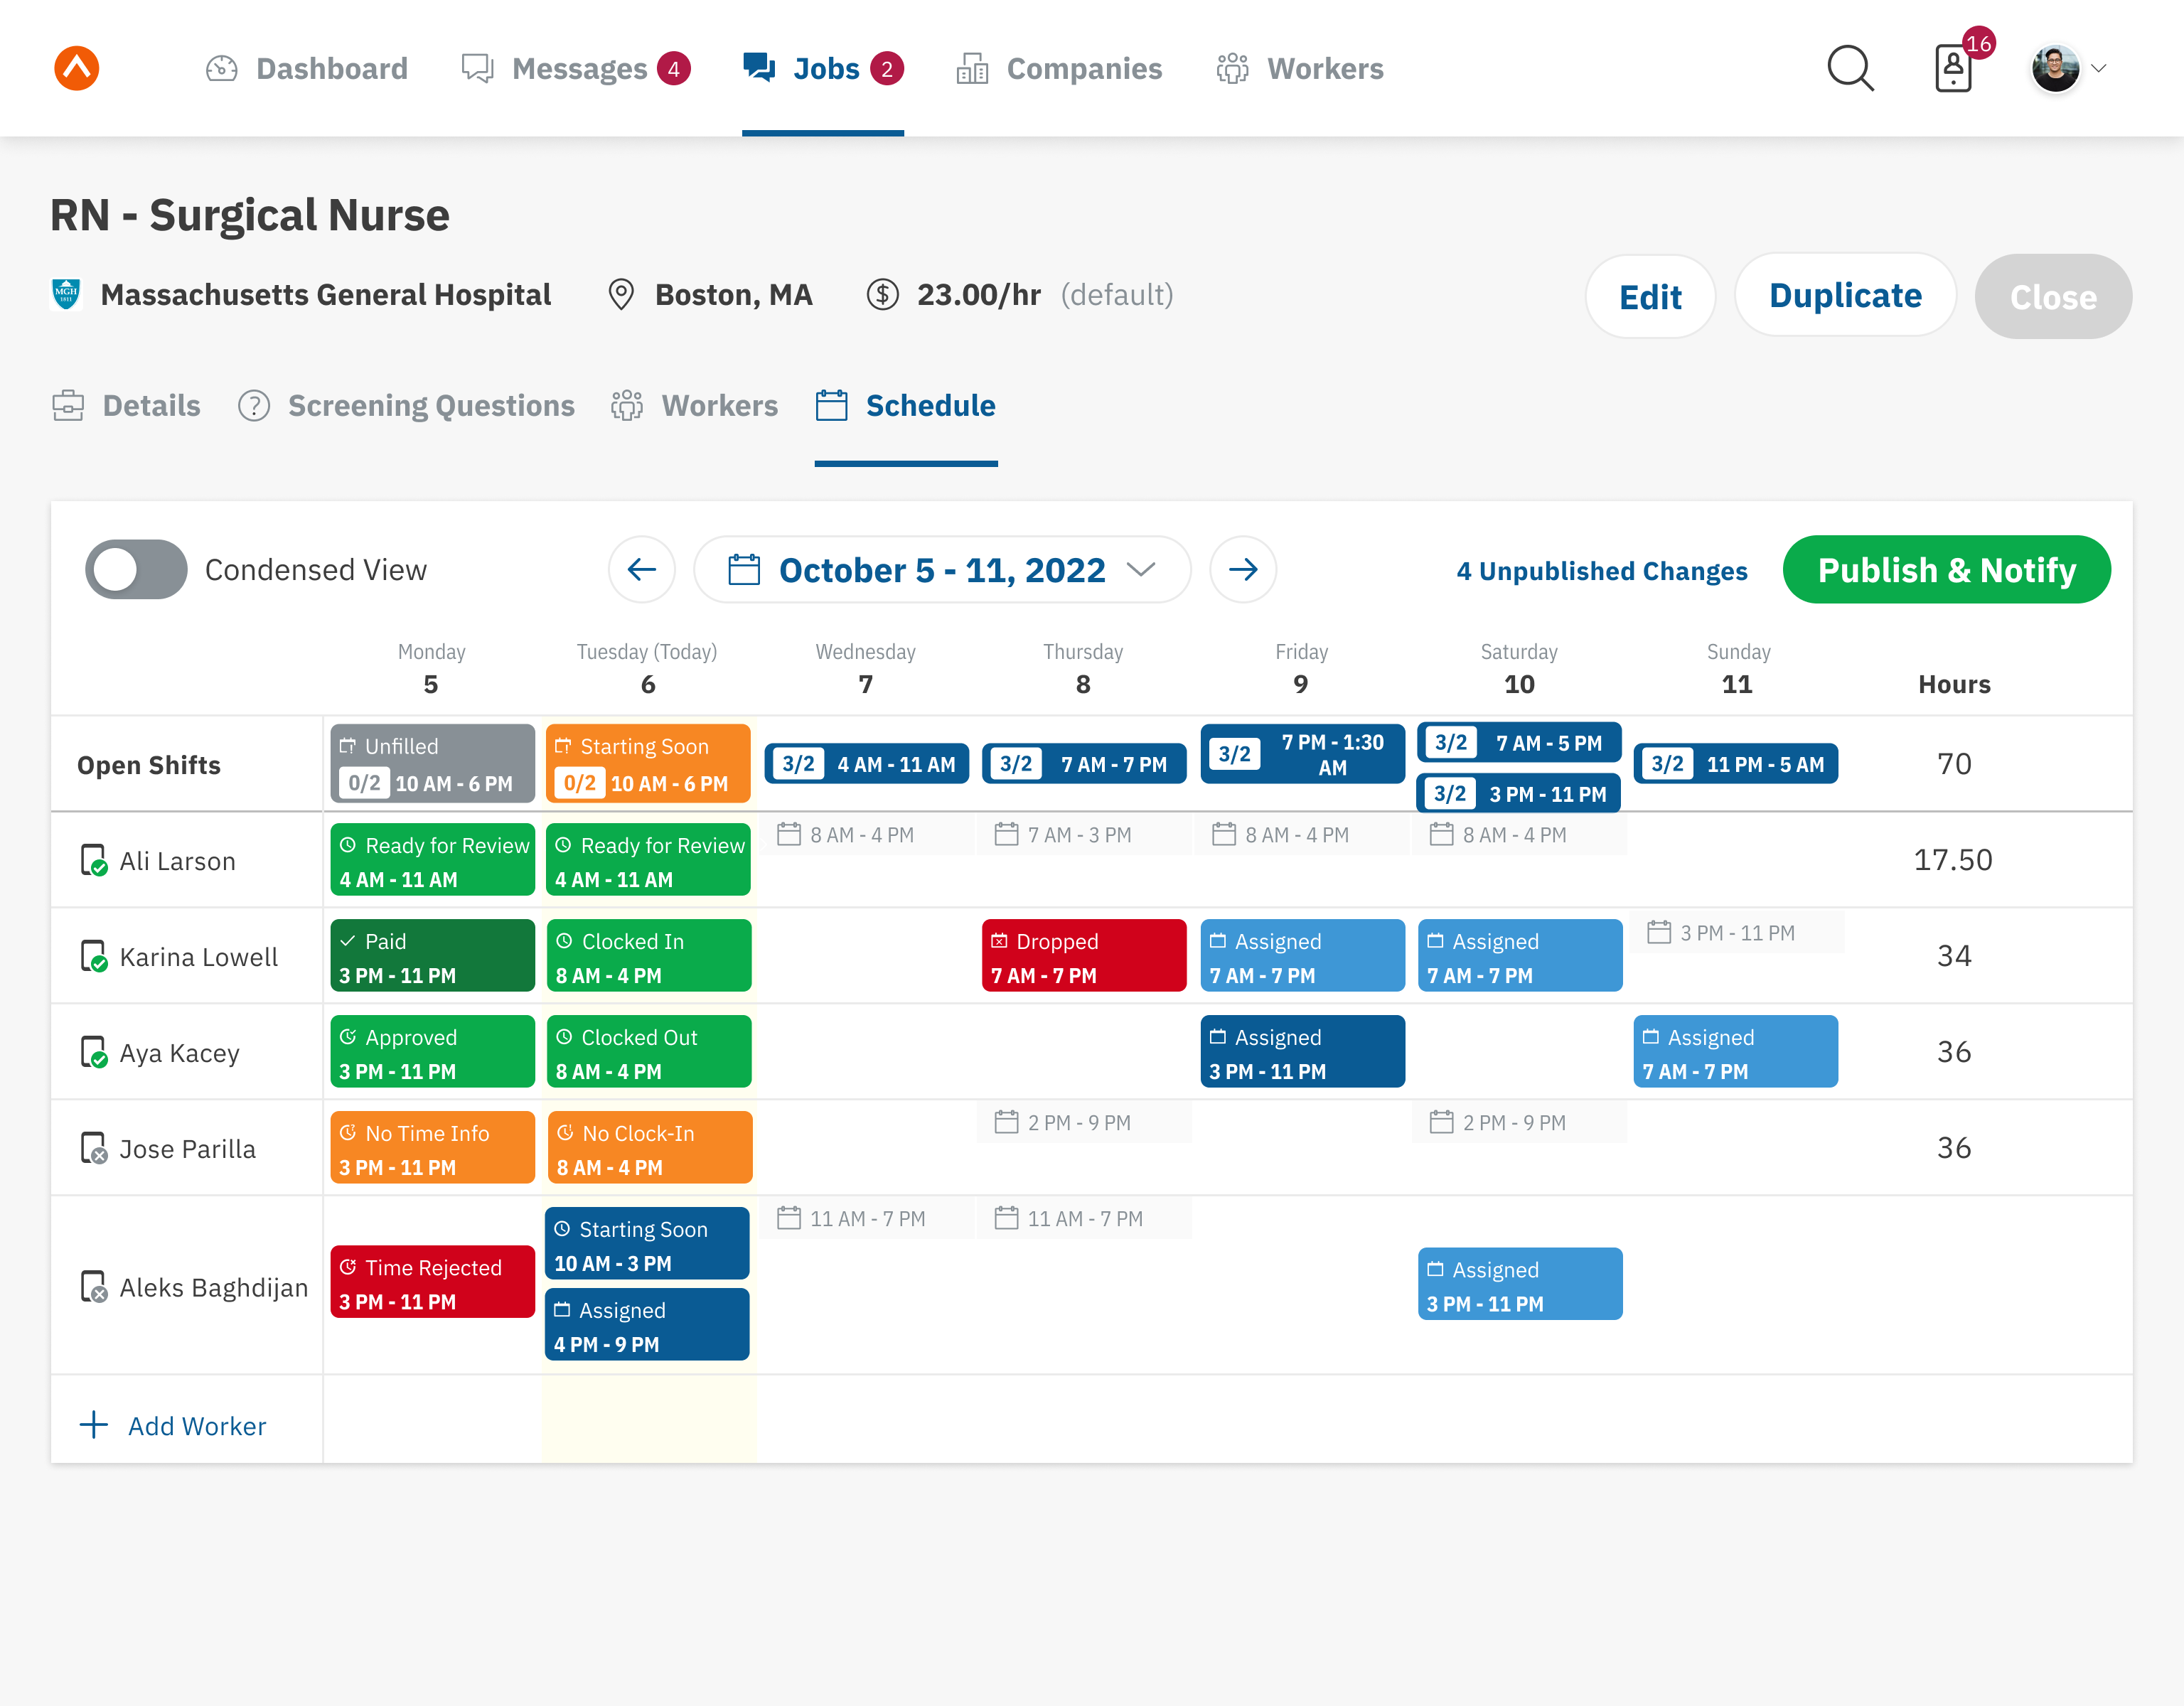Go to previous week arrow

coord(641,570)
